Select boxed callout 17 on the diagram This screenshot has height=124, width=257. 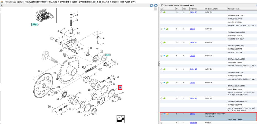(101, 69)
